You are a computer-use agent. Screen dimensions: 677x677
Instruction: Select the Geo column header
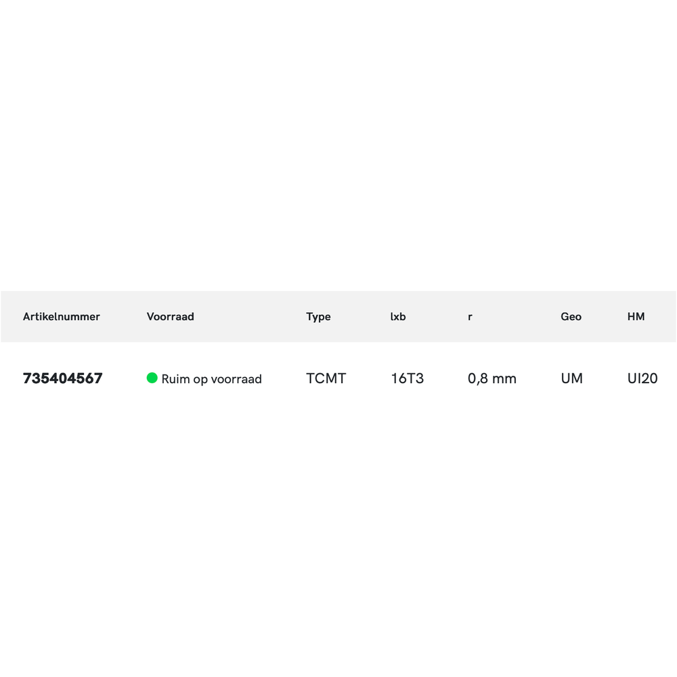click(x=571, y=316)
